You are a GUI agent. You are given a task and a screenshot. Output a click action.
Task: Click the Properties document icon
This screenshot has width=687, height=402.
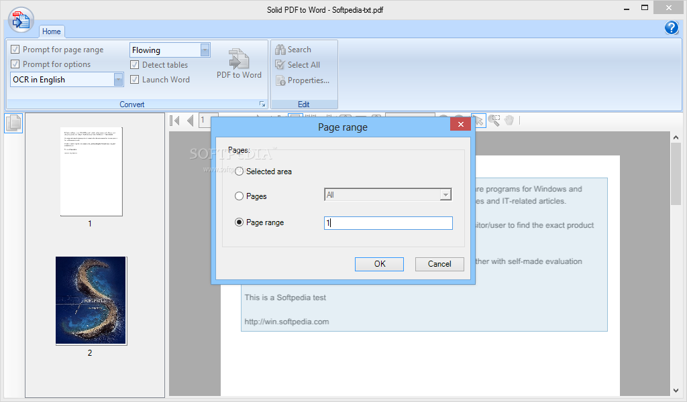pyautogui.click(x=280, y=80)
